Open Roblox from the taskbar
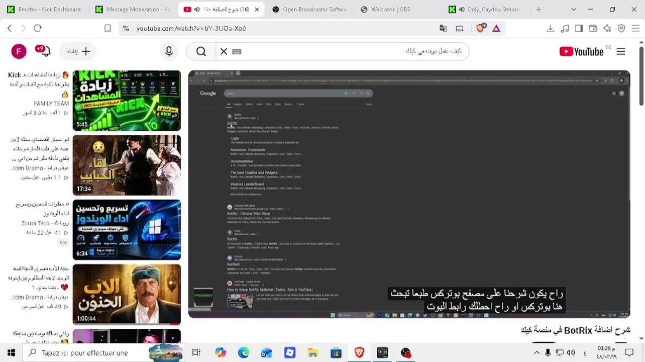The image size is (645, 362). point(290,353)
